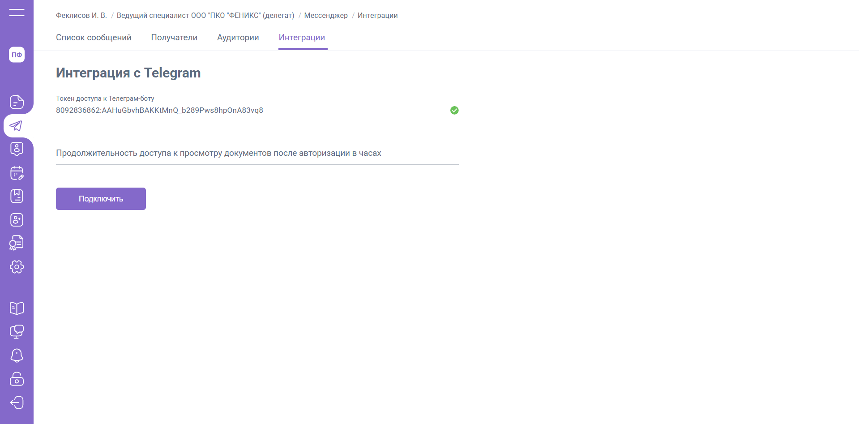Click the logout arrow icon
Viewport: 859px width, 424px height.
(17, 403)
